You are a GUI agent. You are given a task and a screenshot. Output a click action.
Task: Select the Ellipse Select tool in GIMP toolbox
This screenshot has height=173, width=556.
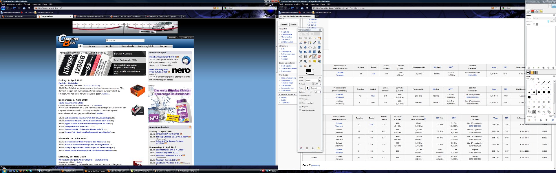point(305,38)
